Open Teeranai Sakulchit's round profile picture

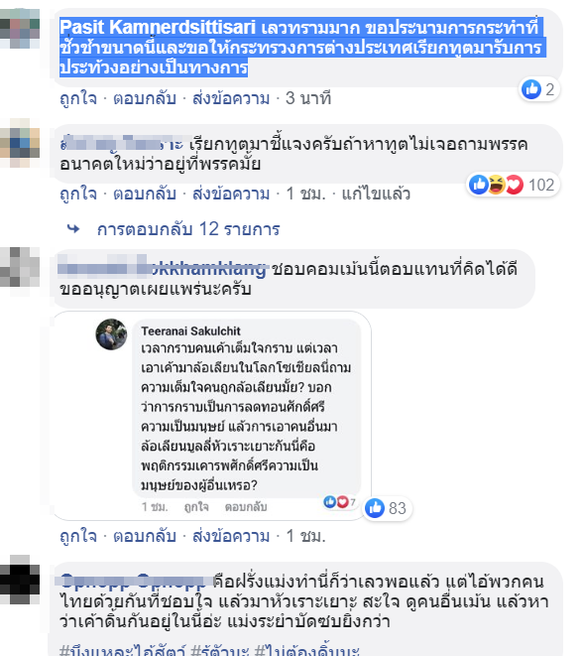coord(111,334)
